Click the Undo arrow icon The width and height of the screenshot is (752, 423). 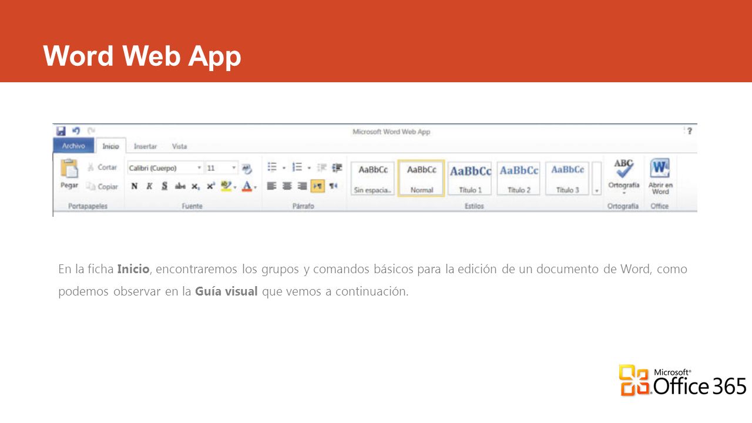click(76, 131)
